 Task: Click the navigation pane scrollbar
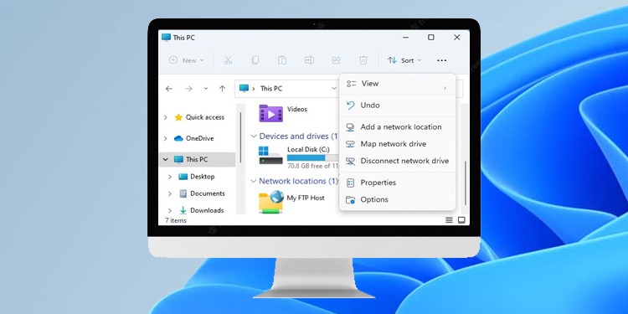(240, 137)
